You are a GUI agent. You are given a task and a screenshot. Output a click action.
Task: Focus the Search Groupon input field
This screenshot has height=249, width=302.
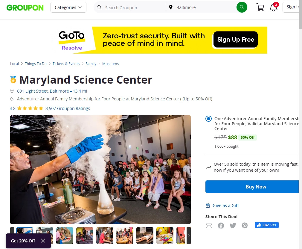click(133, 7)
